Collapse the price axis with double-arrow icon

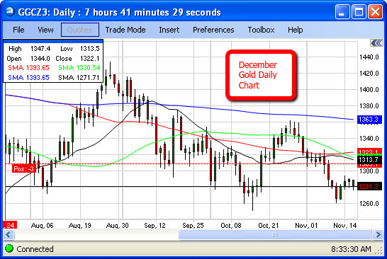[x=376, y=43]
